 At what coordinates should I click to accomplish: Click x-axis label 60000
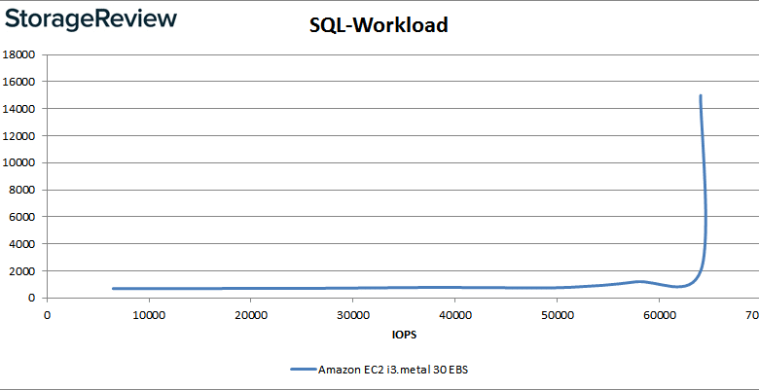660,315
